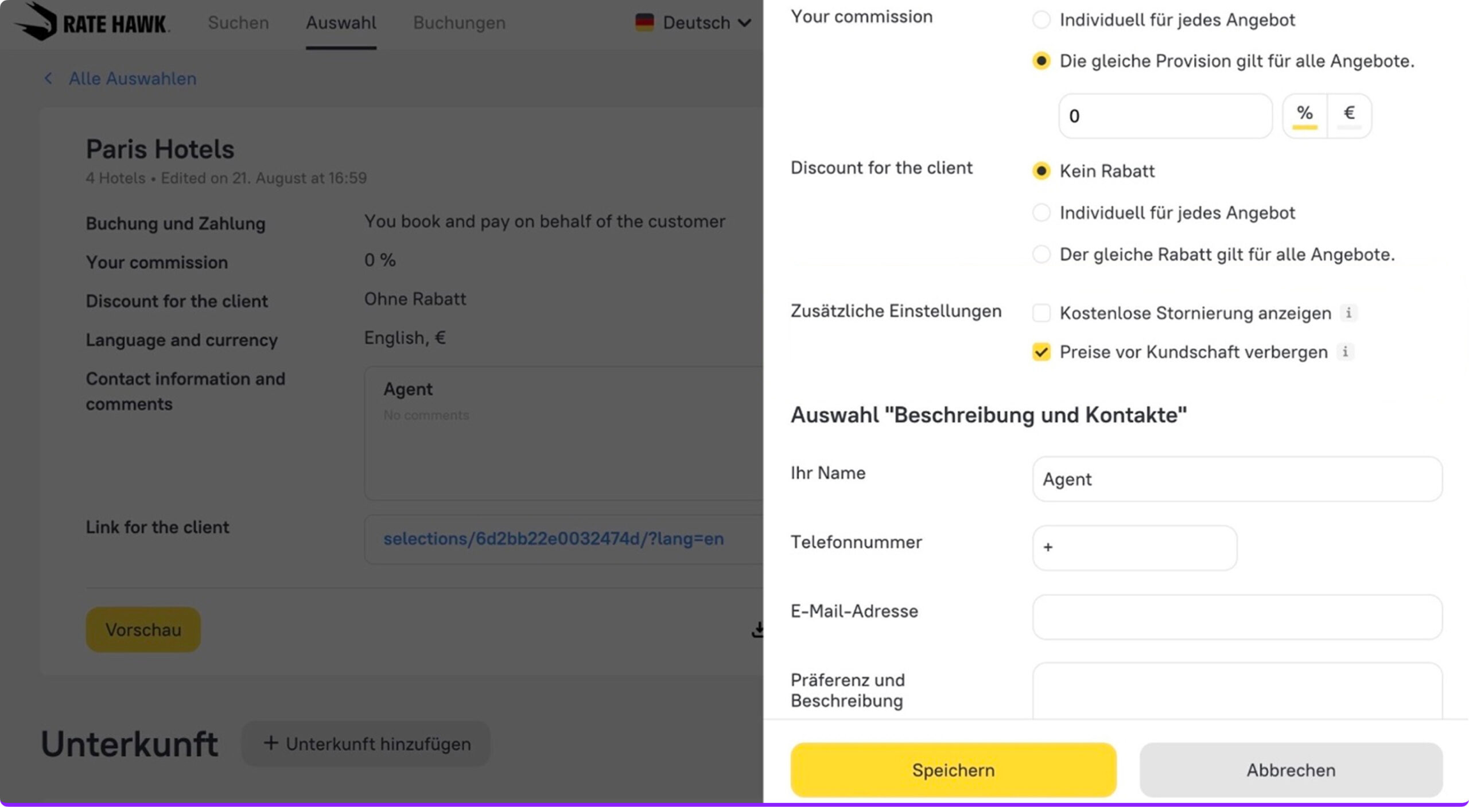Viewport: 1469px width, 807px height.
Task: Click the back arrow beside Alle Auswahlen
Action: tap(48, 79)
